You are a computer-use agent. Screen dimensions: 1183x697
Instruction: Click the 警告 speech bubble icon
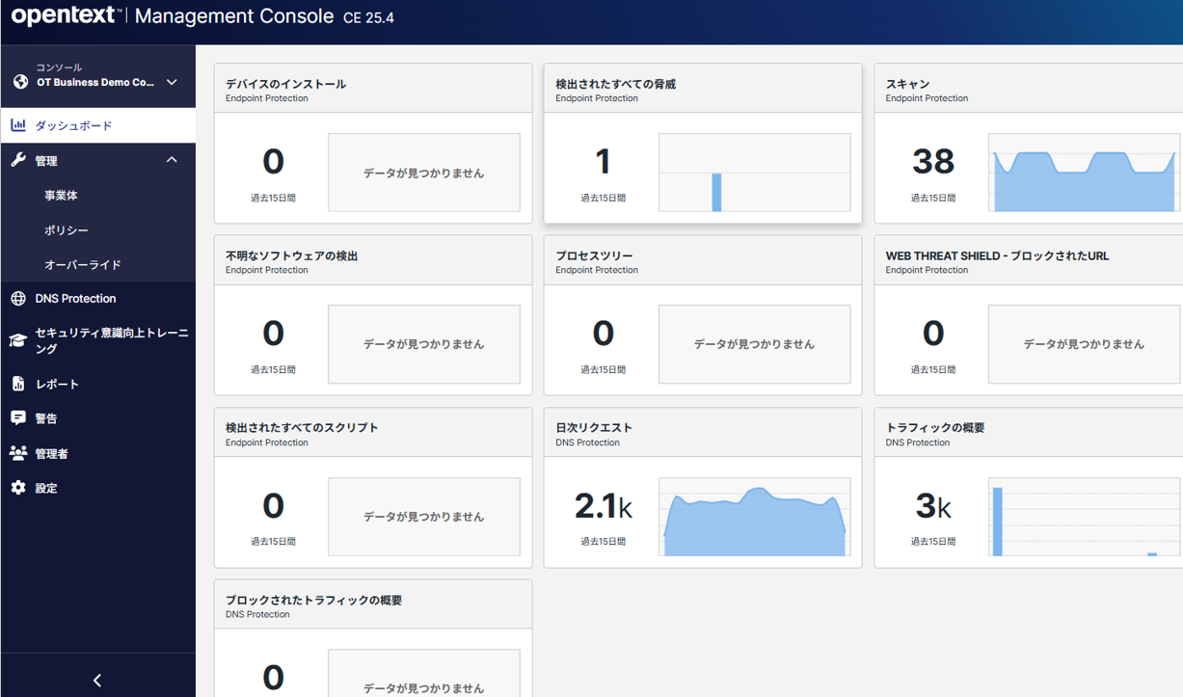pyautogui.click(x=18, y=418)
